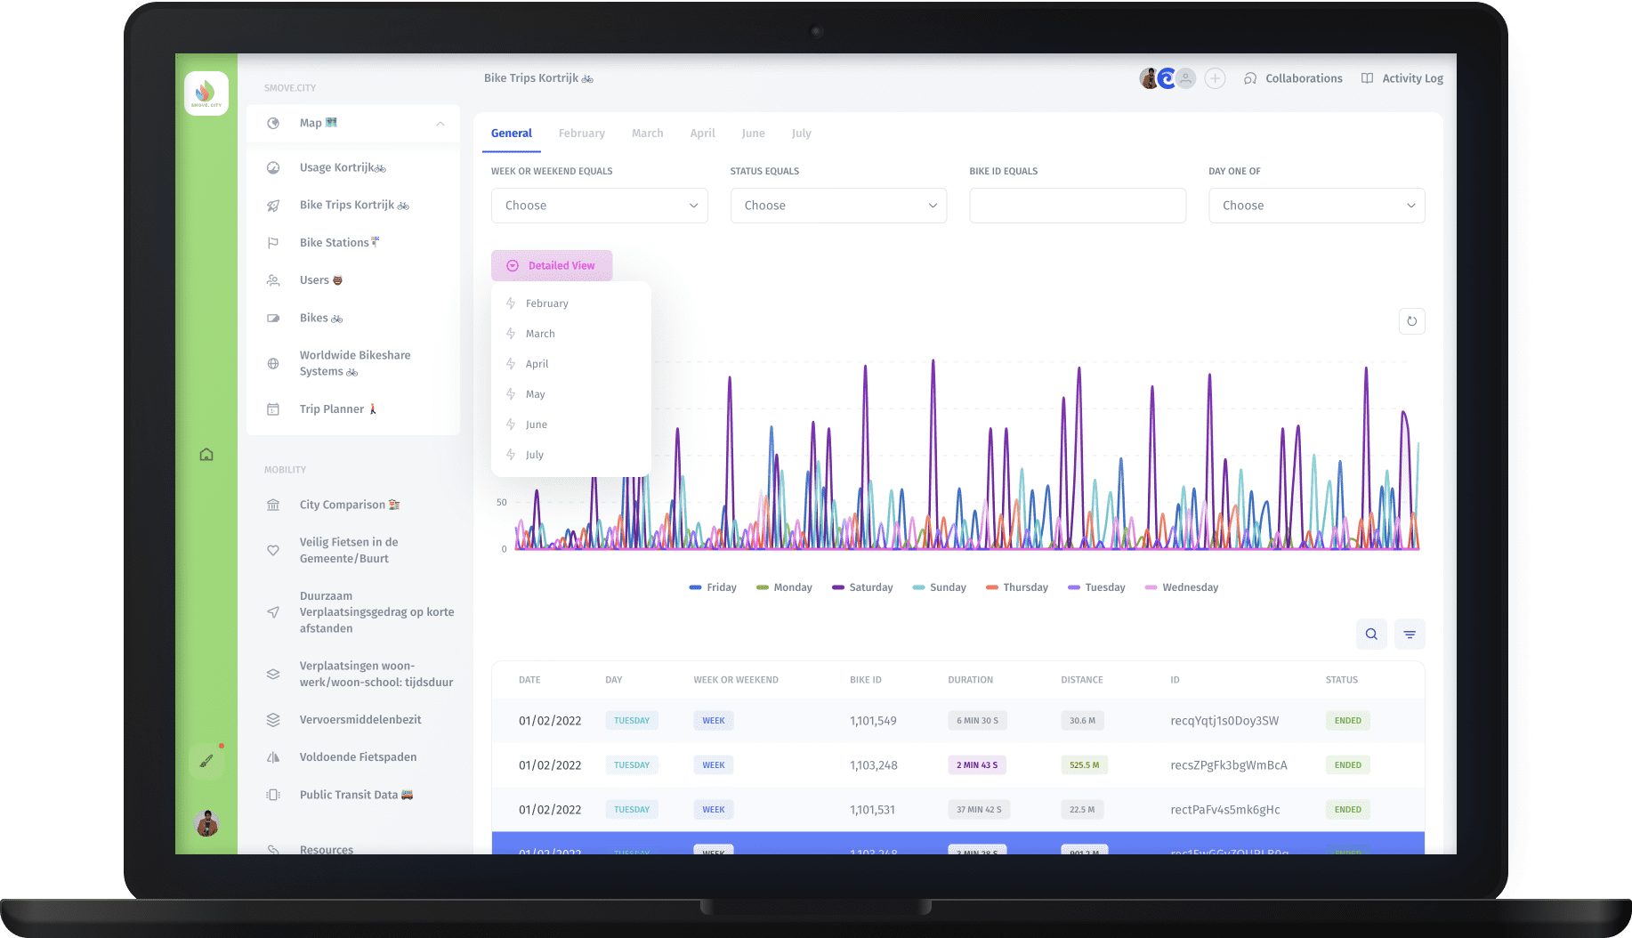Click the Smove.city logo icon

206,93
